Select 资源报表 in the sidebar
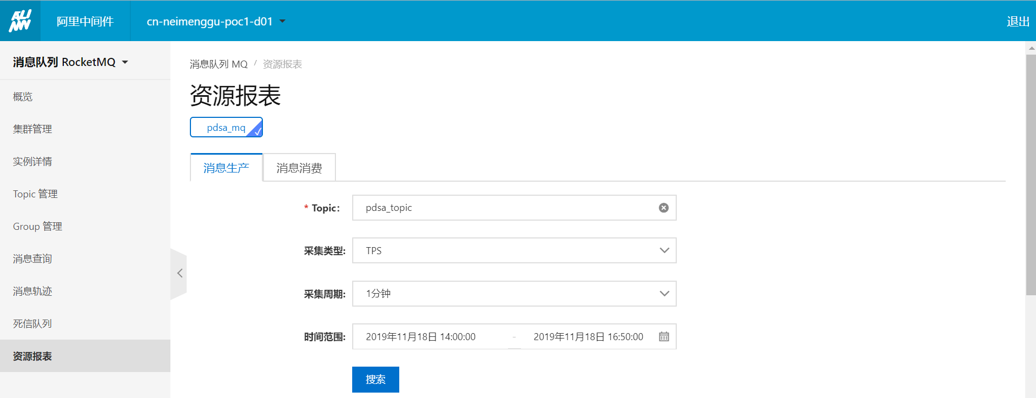 [x=85, y=356]
